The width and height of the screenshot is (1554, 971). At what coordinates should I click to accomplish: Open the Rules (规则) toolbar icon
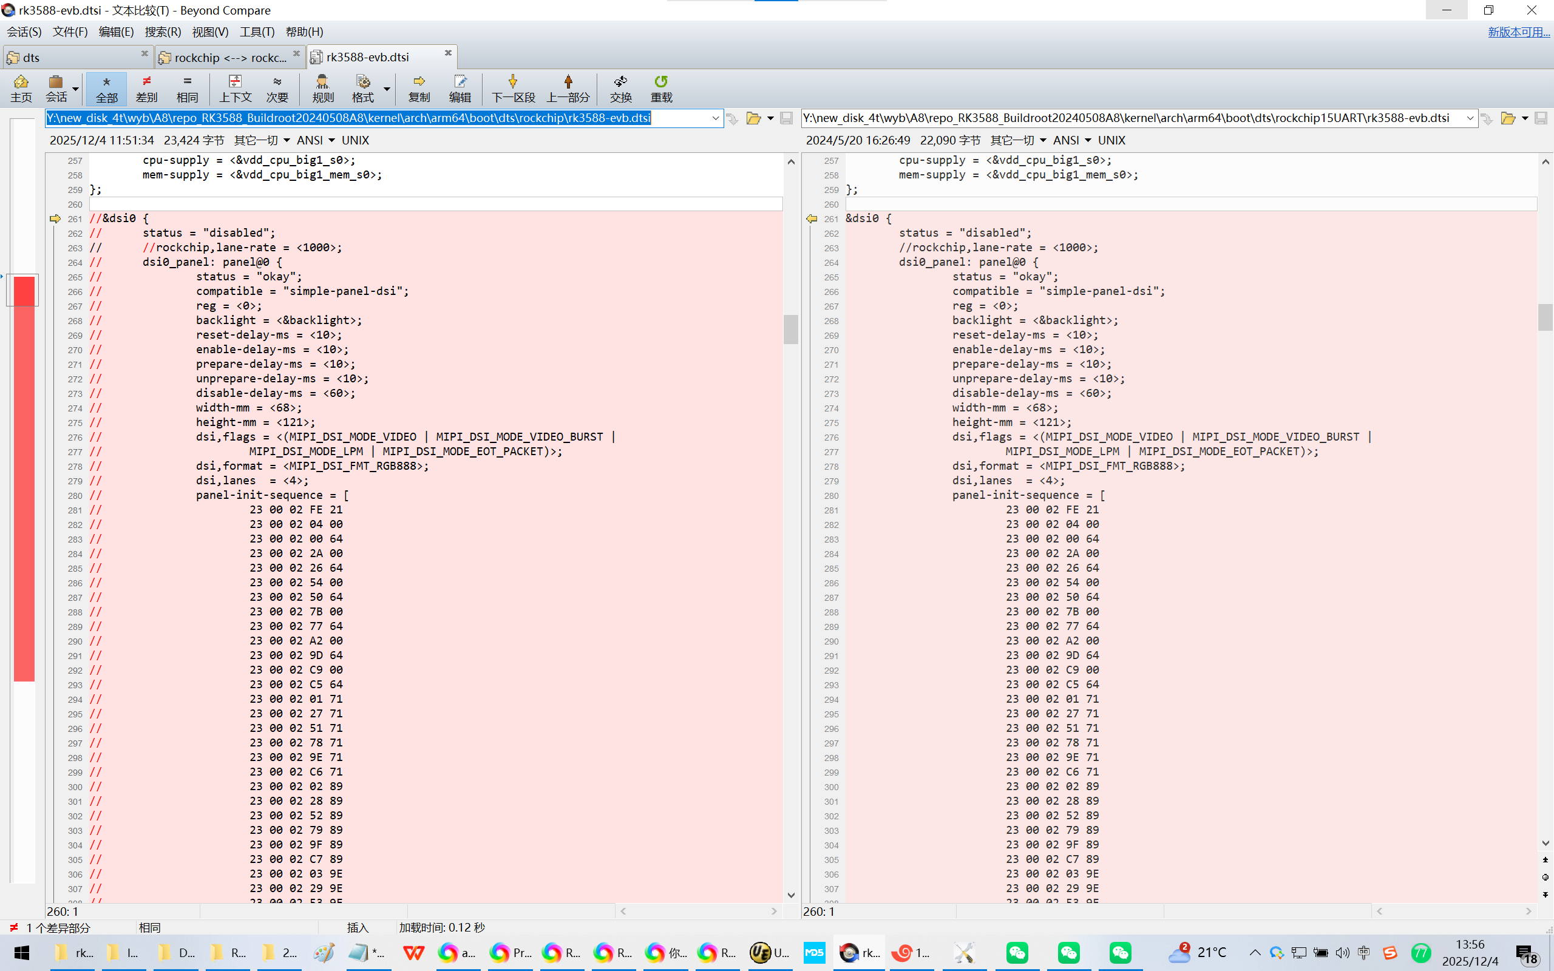pyautogui.click(x=322, y=88)
